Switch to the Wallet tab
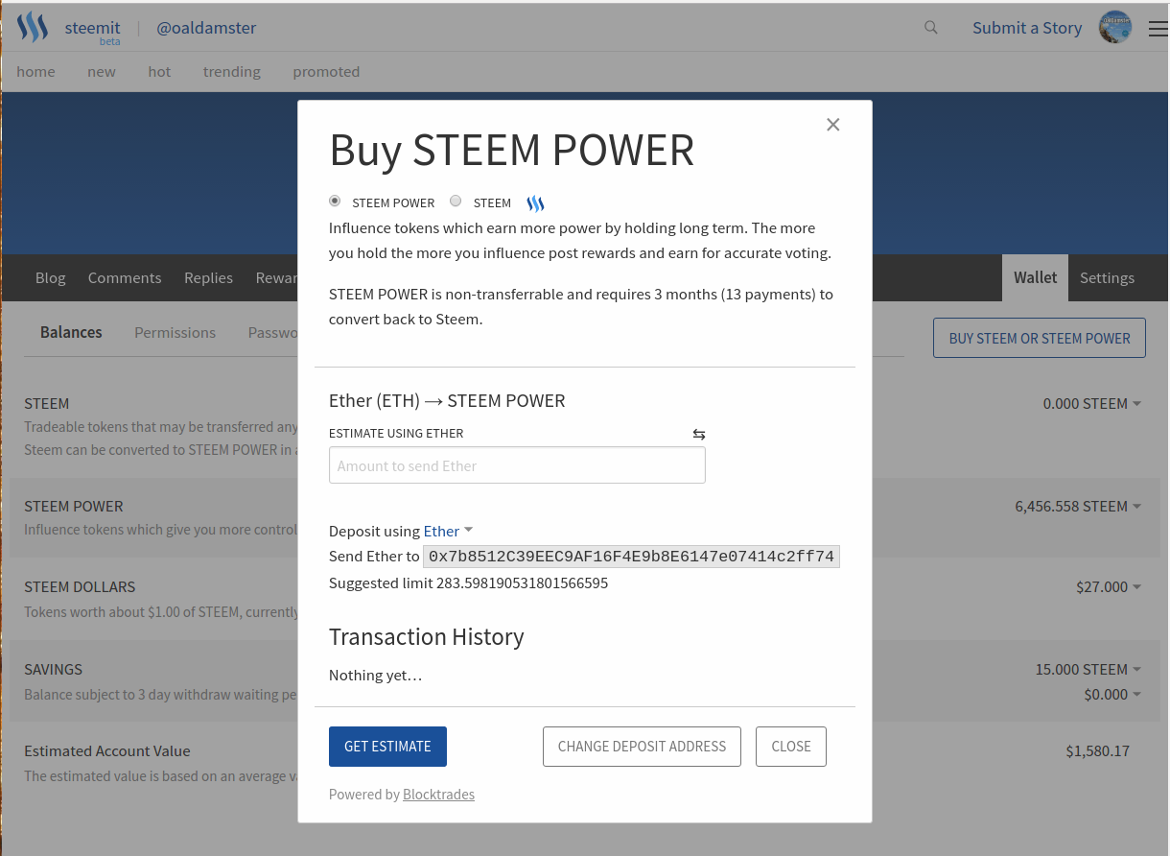This screenshot has width=1170, height=856. coord(1036,277)
